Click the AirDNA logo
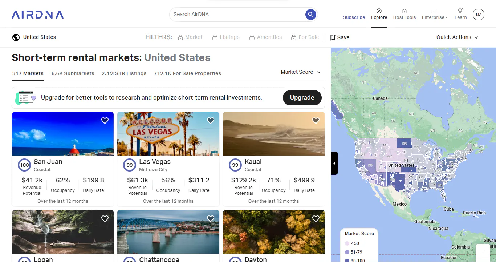Image resolution: width=496 pixels, height=262 pixels. (37, 15)
